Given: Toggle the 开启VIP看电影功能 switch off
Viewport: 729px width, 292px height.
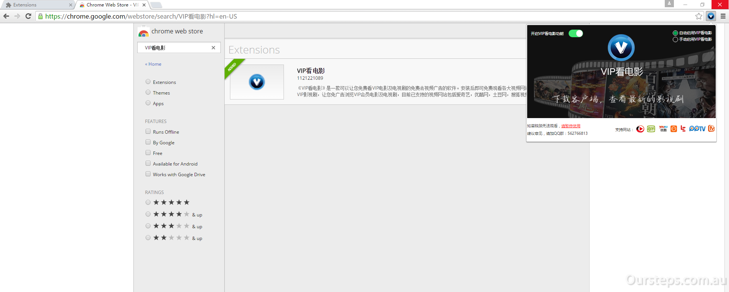Looking at the screenshot, I should point(575,33).
